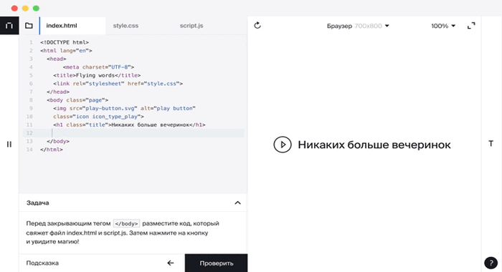Click the pause icon on left sidebar
This screenshot has width=502, height=272.
click(9, 145)
